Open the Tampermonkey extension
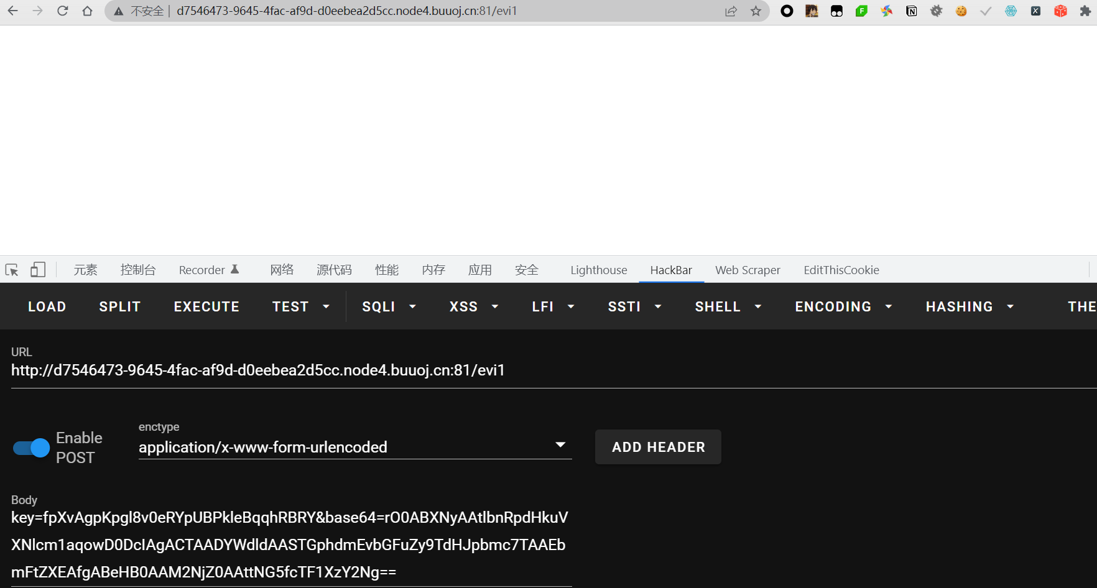Image resolution: width=1097 pixels, height=588 pixels. 836,11
